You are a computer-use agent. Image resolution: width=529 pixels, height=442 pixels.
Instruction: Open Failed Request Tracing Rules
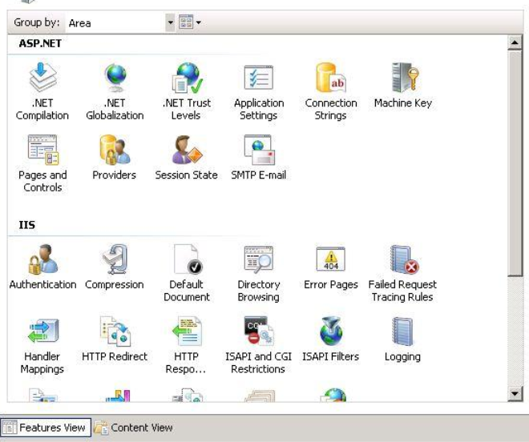point(401,260)
